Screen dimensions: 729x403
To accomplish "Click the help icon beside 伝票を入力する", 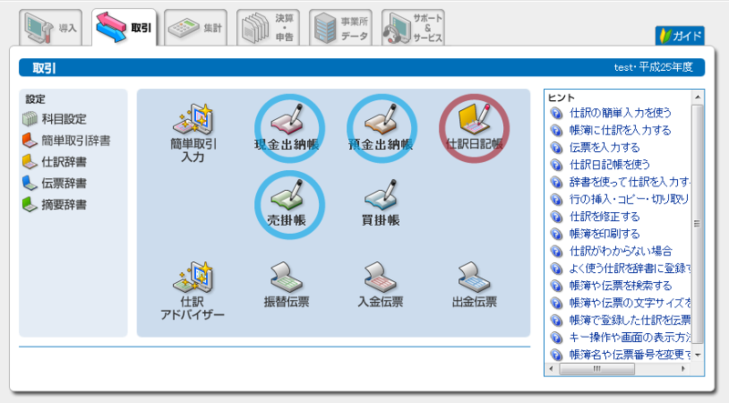I will point(556,147).
